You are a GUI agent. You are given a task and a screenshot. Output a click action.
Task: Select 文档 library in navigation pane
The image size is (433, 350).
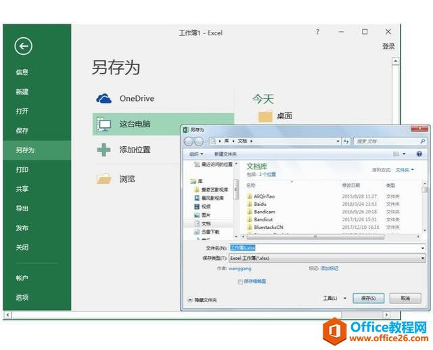pos(203,223)
